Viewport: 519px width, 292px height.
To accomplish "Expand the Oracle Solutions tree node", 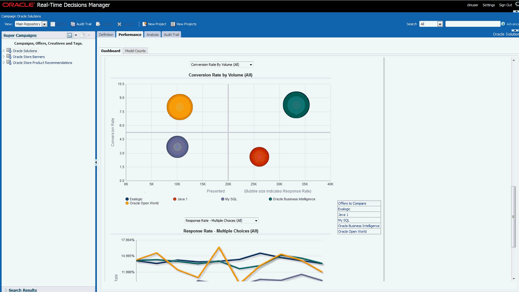I will click(x=4, y=51).
